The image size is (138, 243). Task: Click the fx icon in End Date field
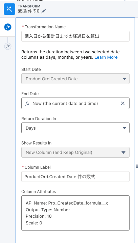27,103
